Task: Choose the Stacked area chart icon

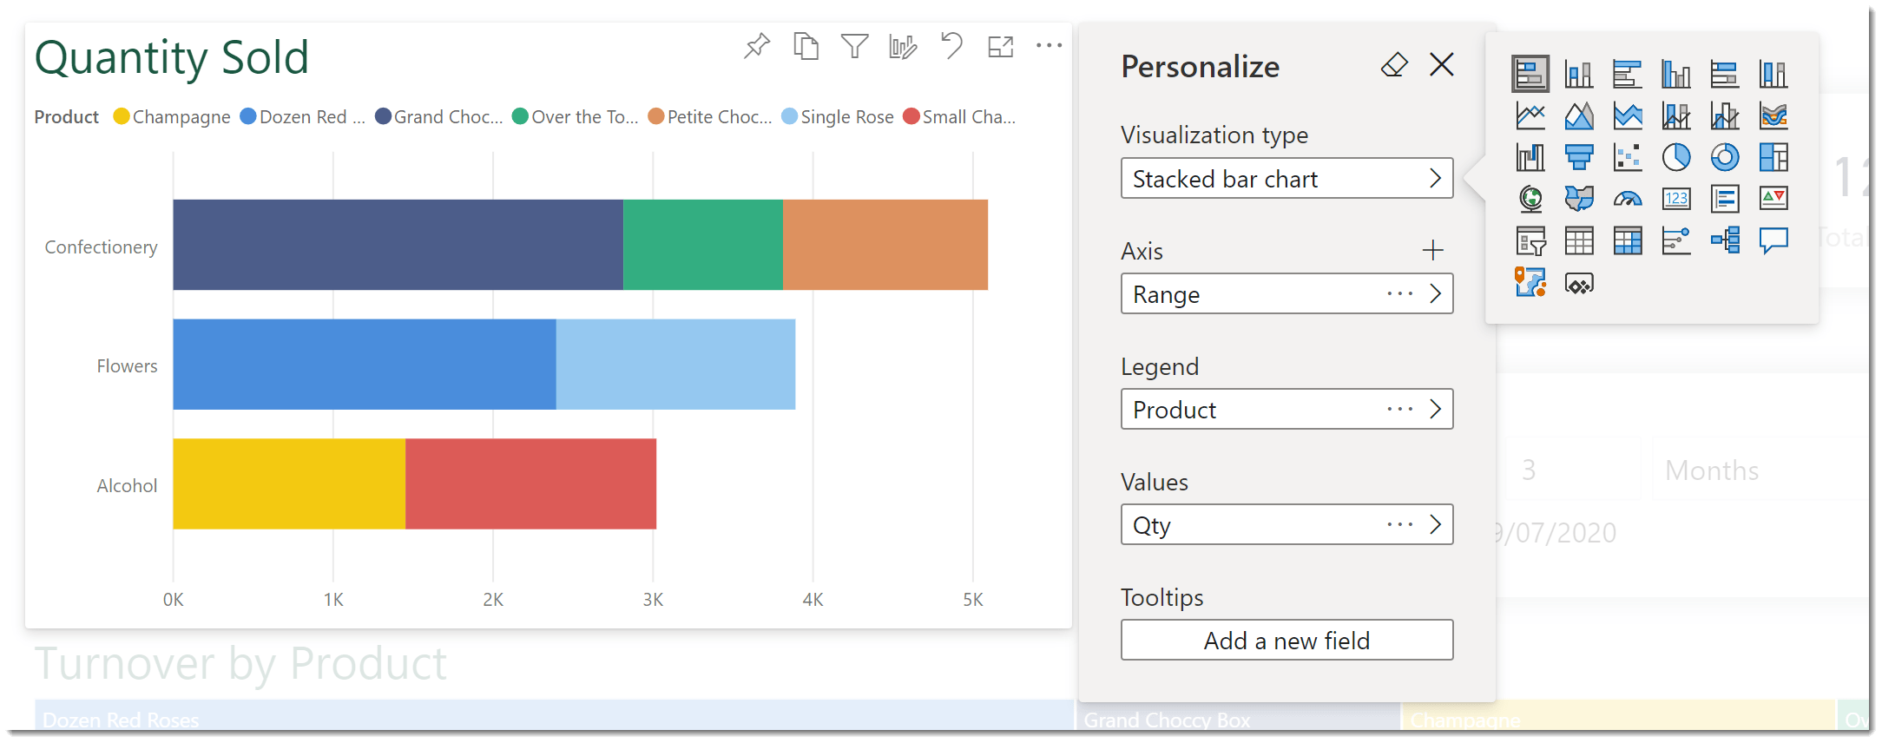Action: click(x=1628, y=115)
